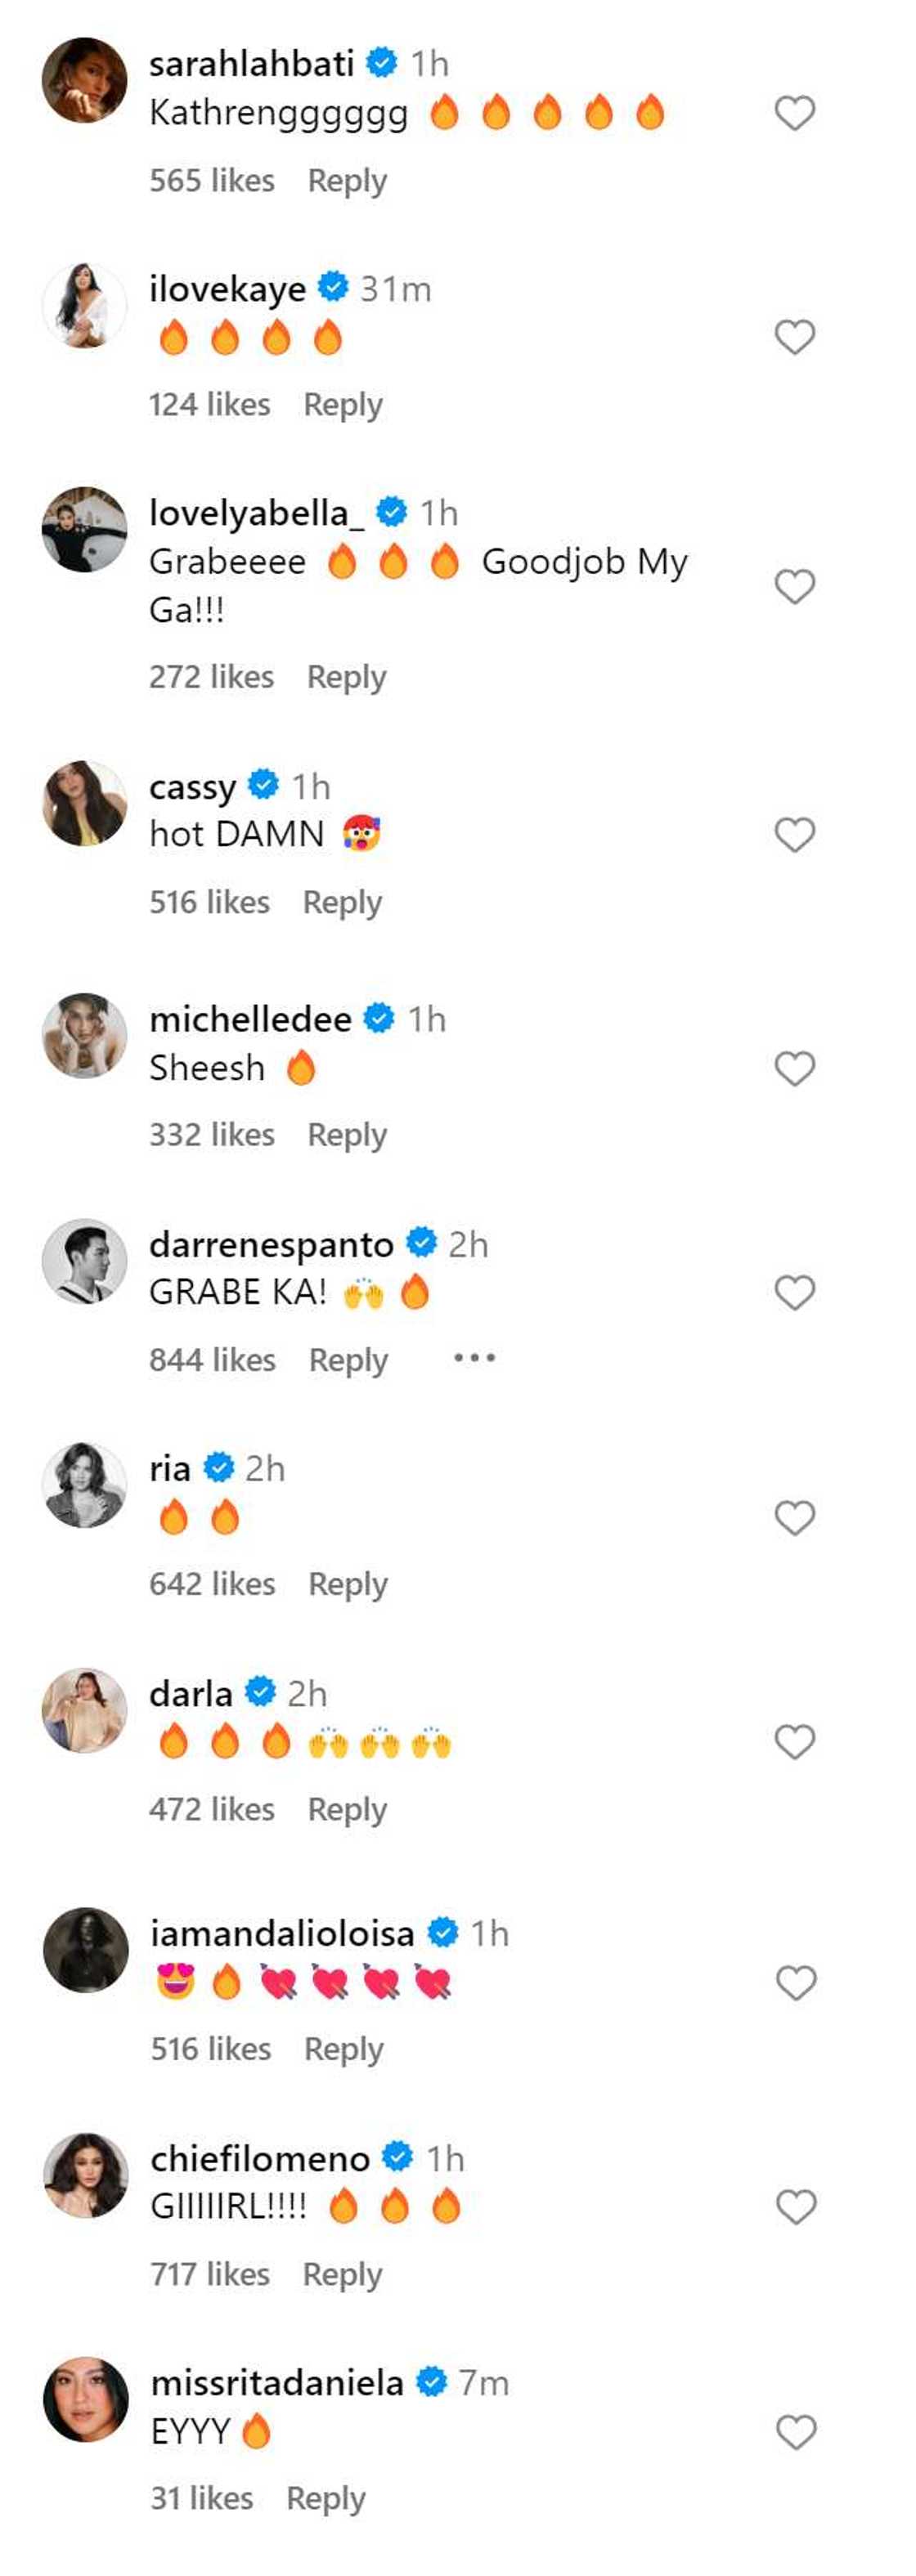This screenshot has height=2576, width=916.
Task: Open the 717 likes list
Action: 210,2274
